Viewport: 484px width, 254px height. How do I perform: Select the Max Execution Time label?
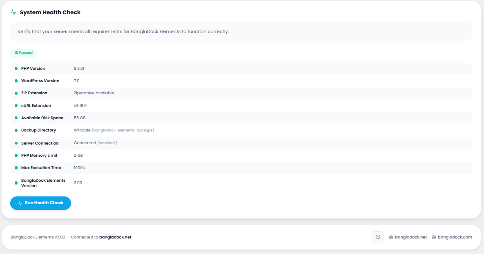41,168
